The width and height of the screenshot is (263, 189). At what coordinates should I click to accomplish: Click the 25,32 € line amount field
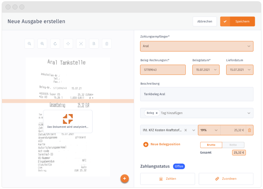point(233,130)
